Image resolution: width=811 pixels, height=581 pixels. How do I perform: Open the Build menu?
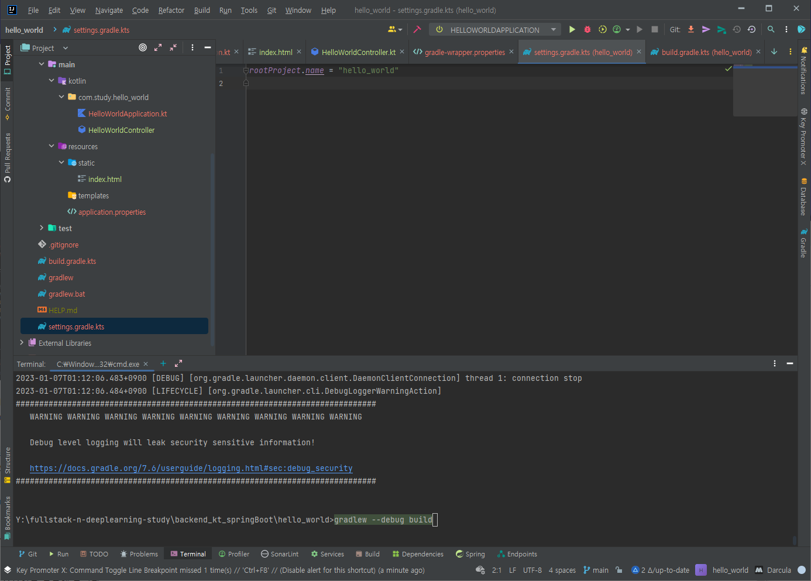[x=202, y=10]
